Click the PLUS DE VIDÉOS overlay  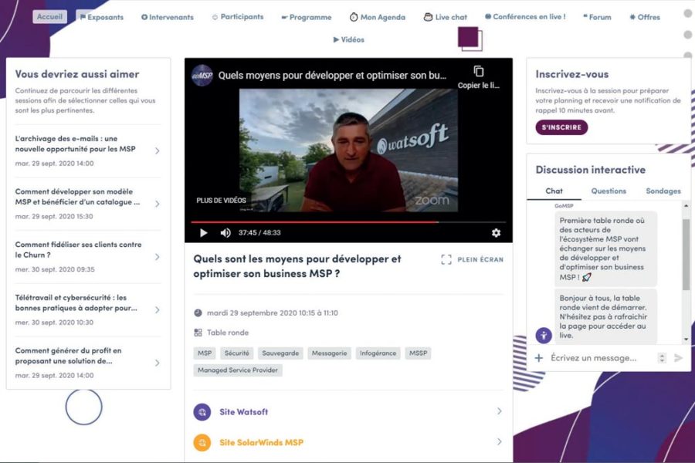[221, 201]
